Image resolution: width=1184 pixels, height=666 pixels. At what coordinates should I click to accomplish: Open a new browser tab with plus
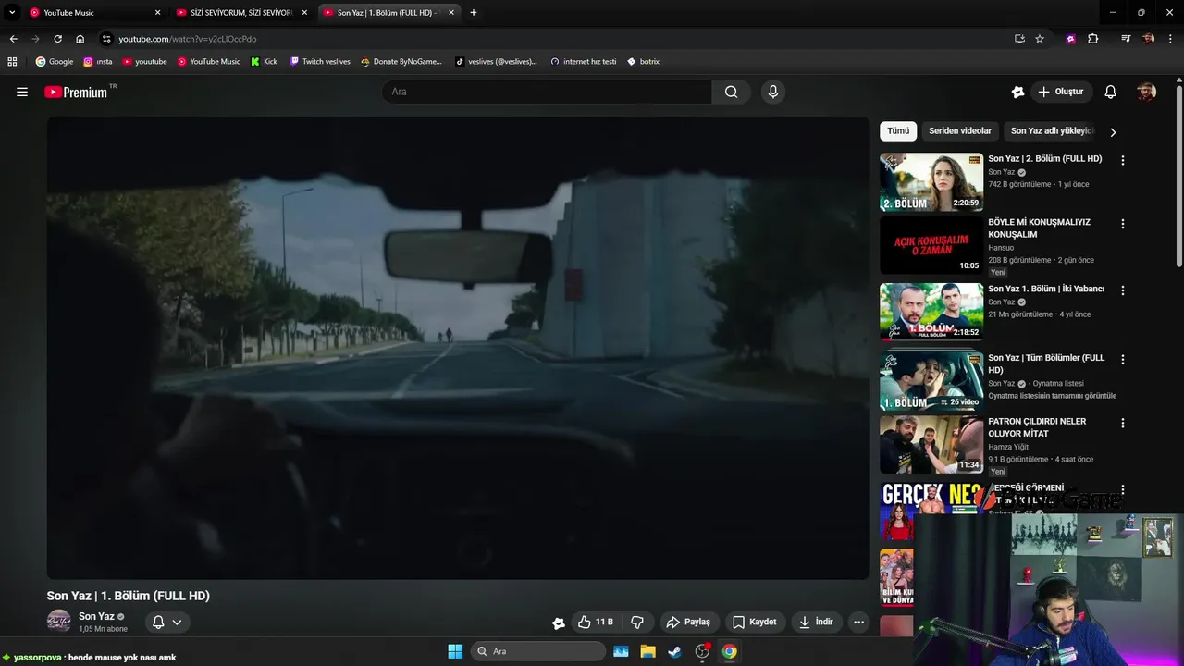(x=474, y=13)
